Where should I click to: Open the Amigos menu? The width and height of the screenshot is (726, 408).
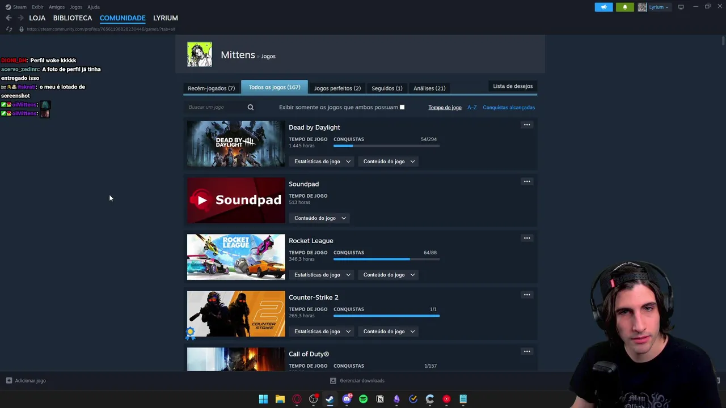(x=57, y=7)
